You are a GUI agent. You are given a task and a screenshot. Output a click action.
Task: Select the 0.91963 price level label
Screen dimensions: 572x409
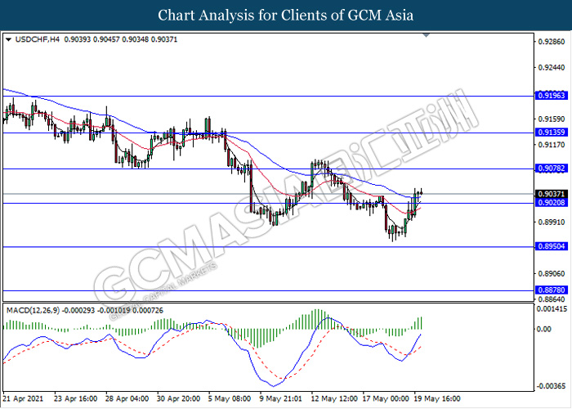[552, 96]
